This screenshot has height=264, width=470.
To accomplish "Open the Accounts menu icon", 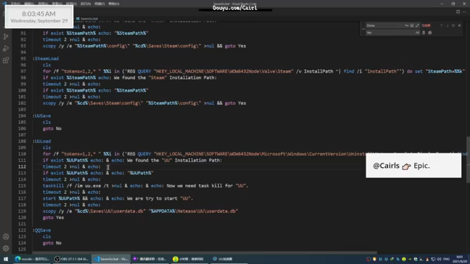I will click(6, 237).
